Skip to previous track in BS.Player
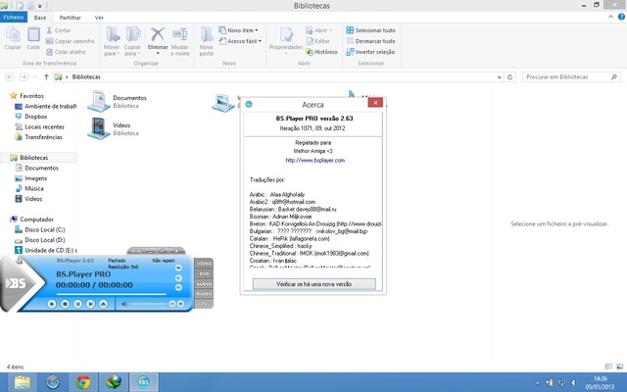The height and width of the screenshot is (392, 627). pyautogui.click(x=77, y=304)
